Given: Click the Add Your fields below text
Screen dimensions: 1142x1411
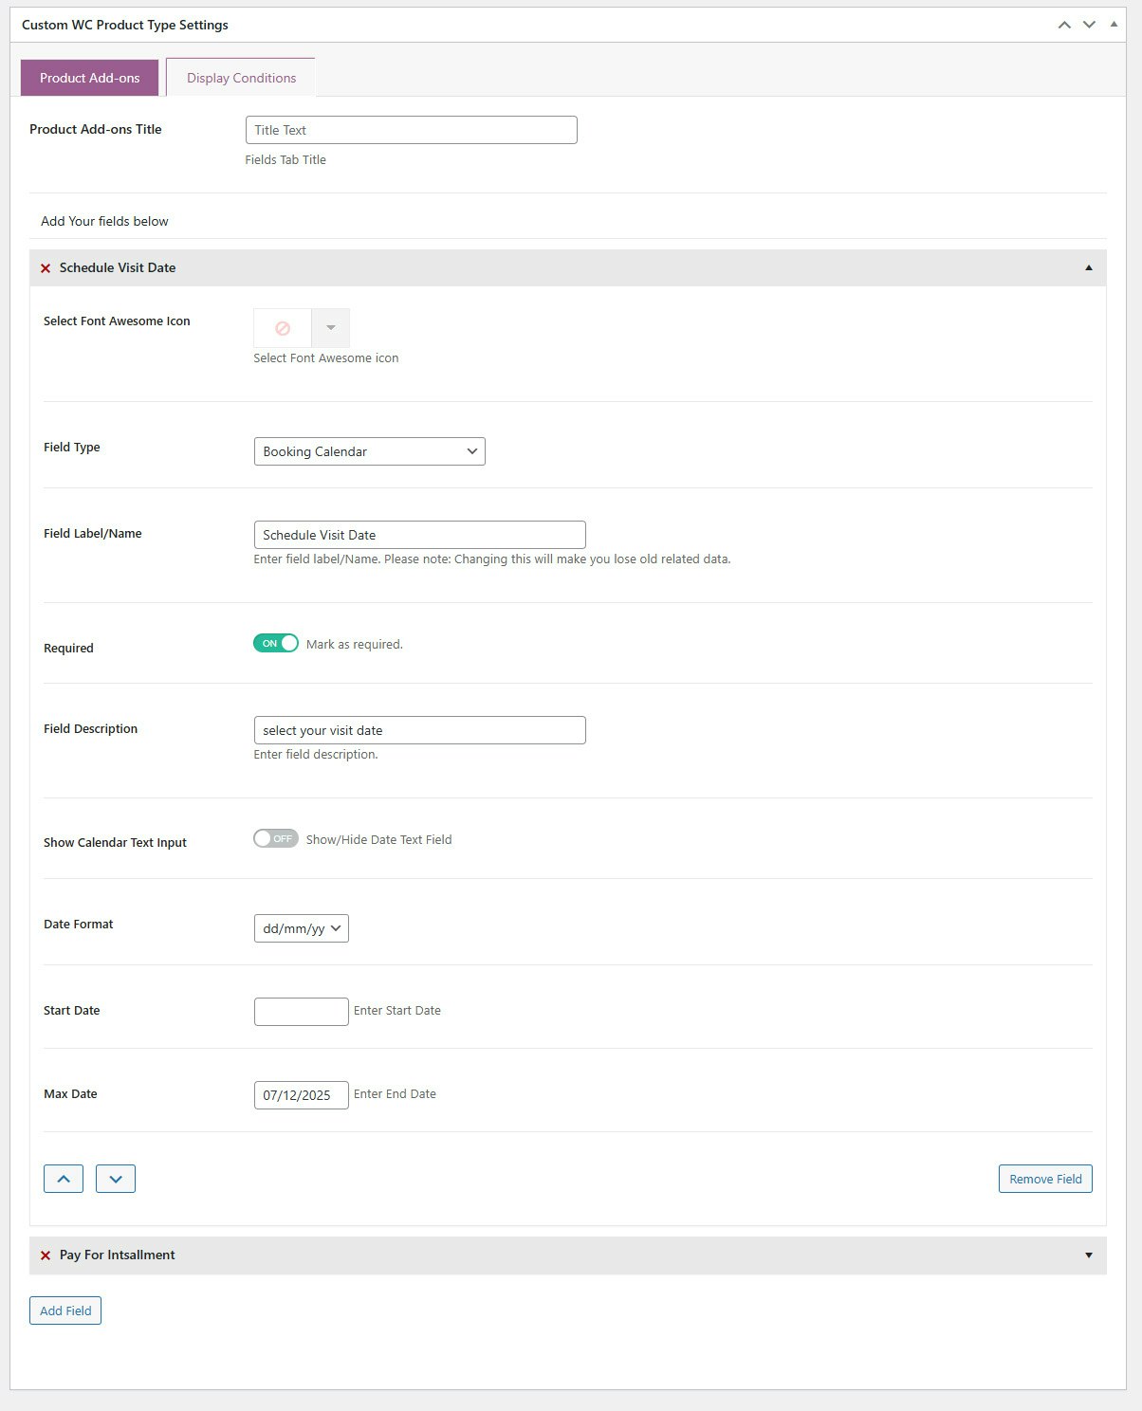Looking at the screenshot, I should [104, 222].
